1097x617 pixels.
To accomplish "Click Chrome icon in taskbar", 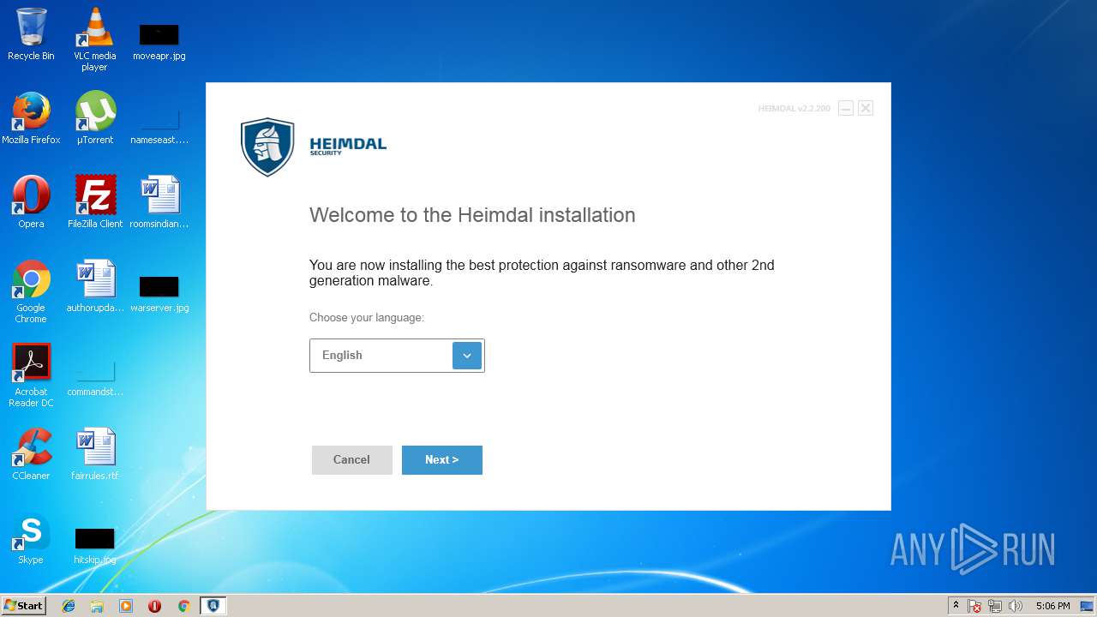I will [x=183, y=606].
